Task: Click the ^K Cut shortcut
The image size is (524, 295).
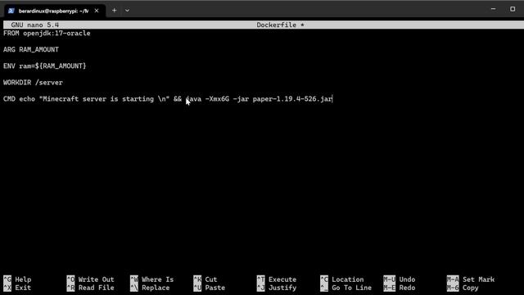Action: (206, 279)
